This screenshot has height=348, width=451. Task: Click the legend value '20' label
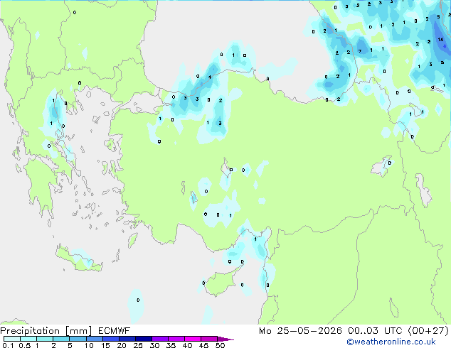pyautogui.click(x=122, y=345)
